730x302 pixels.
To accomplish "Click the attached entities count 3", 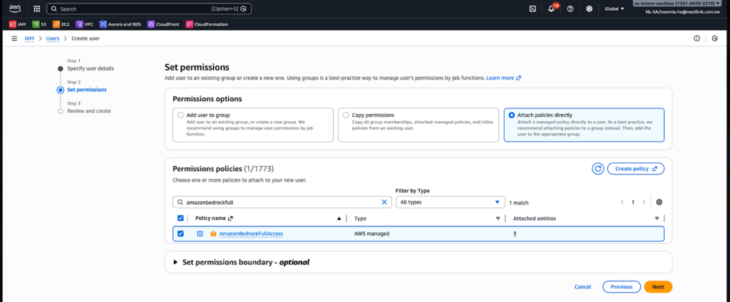I will click(x=515, y=234).
